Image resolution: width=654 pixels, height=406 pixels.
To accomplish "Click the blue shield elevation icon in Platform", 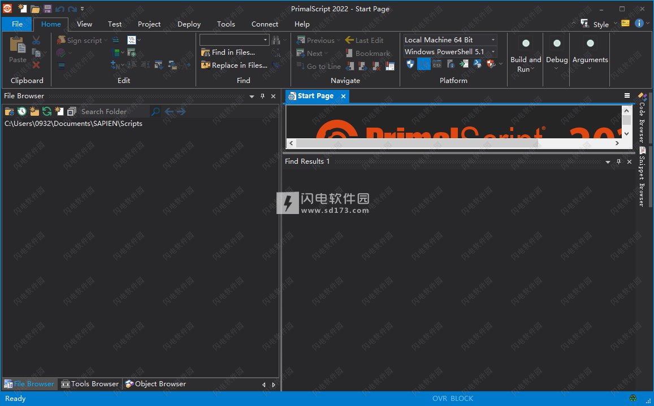I will point(410,64).
